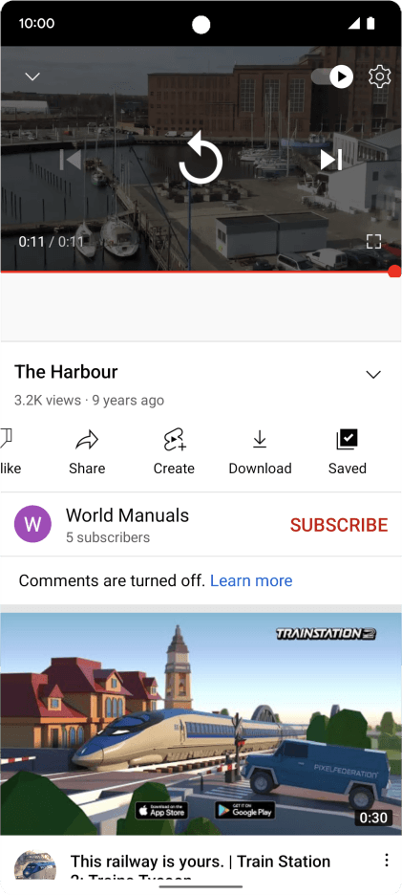Image resolution: width=402 pixels, height=895 pixels.
Task: Open player settings gear
Action: point(379,76)
